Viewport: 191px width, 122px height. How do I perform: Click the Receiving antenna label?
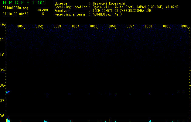[x=70, y=14]
